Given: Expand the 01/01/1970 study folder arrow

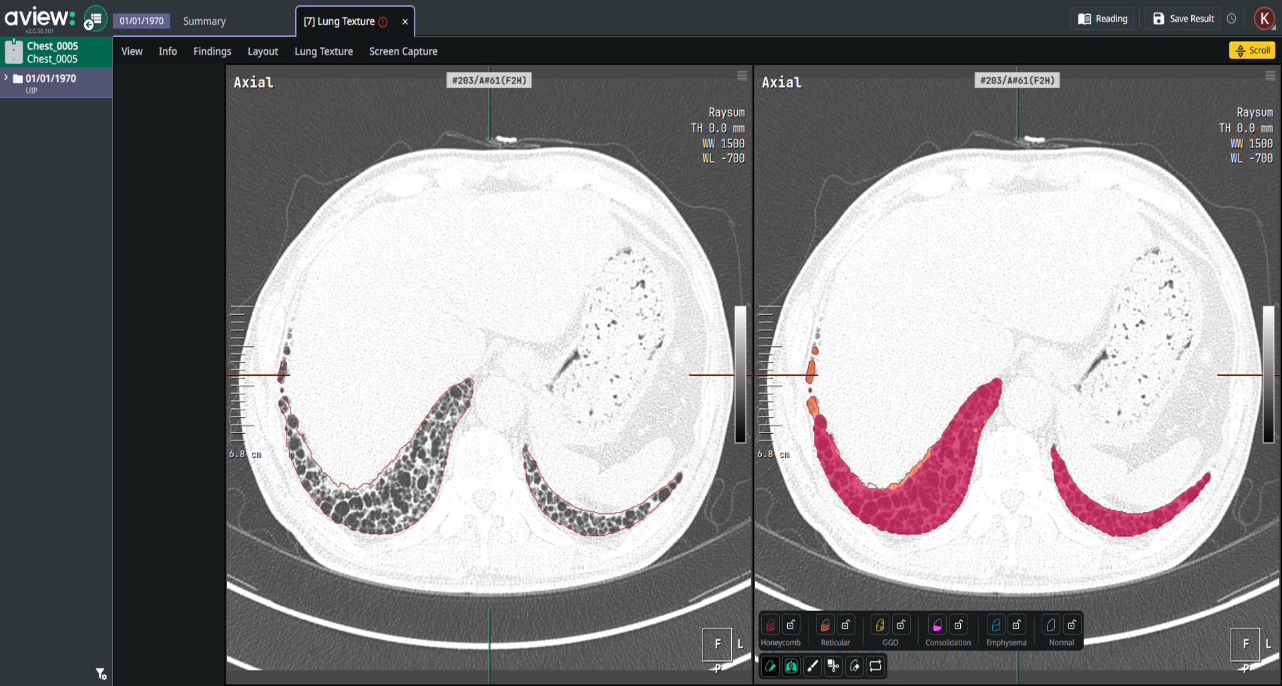Looking at the screenshot, I should [x=6, y=78].
